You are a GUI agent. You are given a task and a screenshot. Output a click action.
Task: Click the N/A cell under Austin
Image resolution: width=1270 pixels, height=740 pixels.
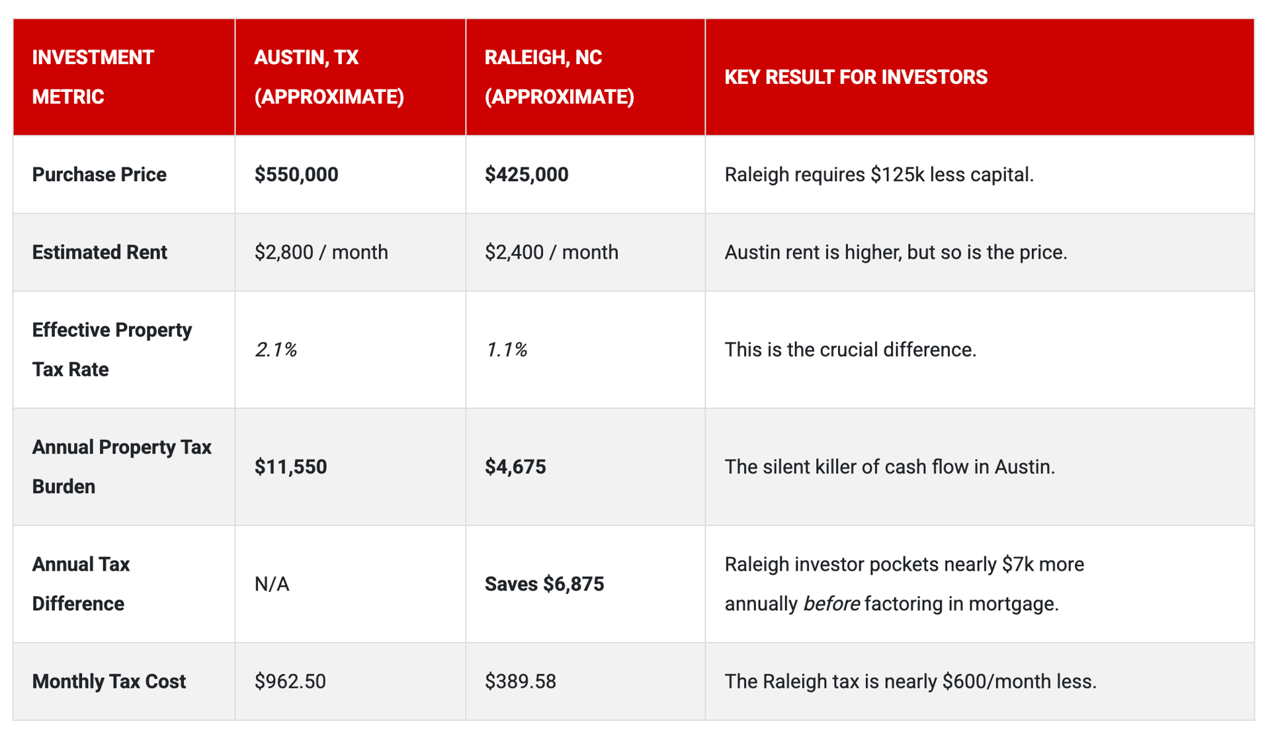pos(272,584)
